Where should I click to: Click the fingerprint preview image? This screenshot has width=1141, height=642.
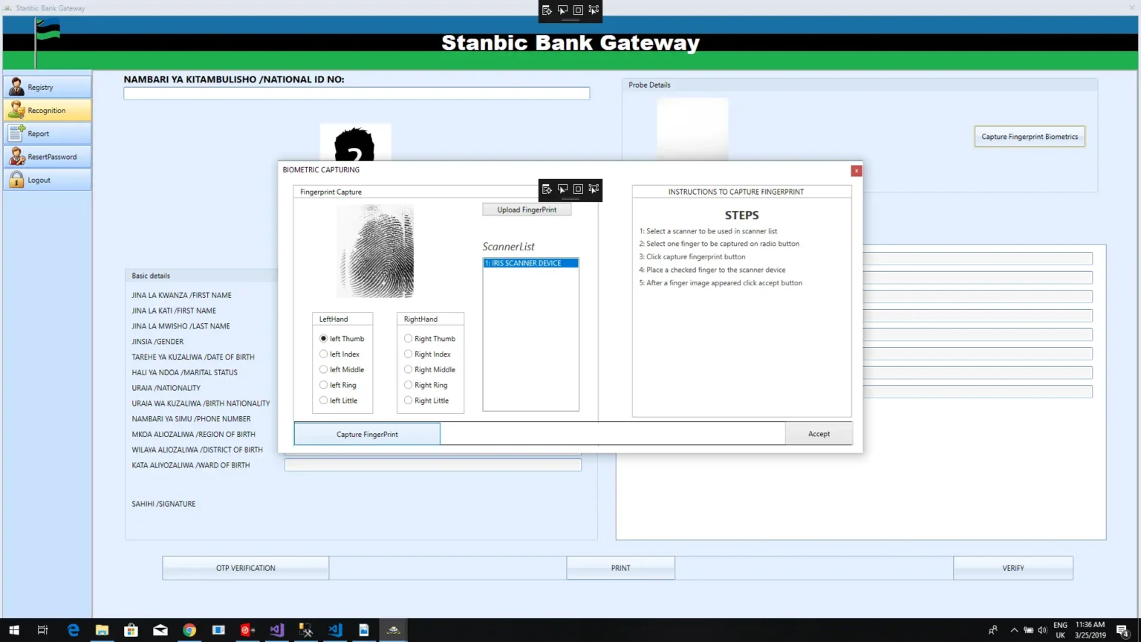375,251
